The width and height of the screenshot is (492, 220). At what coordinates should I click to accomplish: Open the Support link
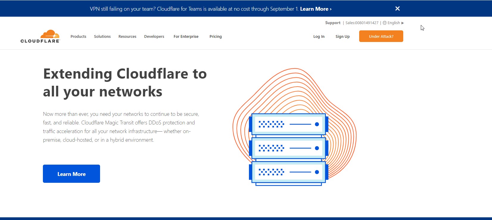tap(333, 23)
